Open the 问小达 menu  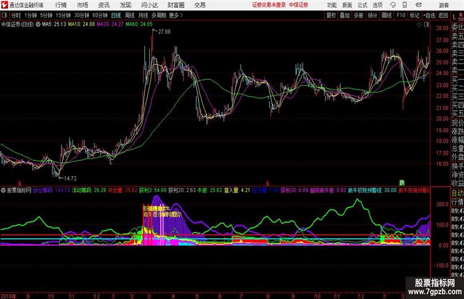(x=149, y=5)
